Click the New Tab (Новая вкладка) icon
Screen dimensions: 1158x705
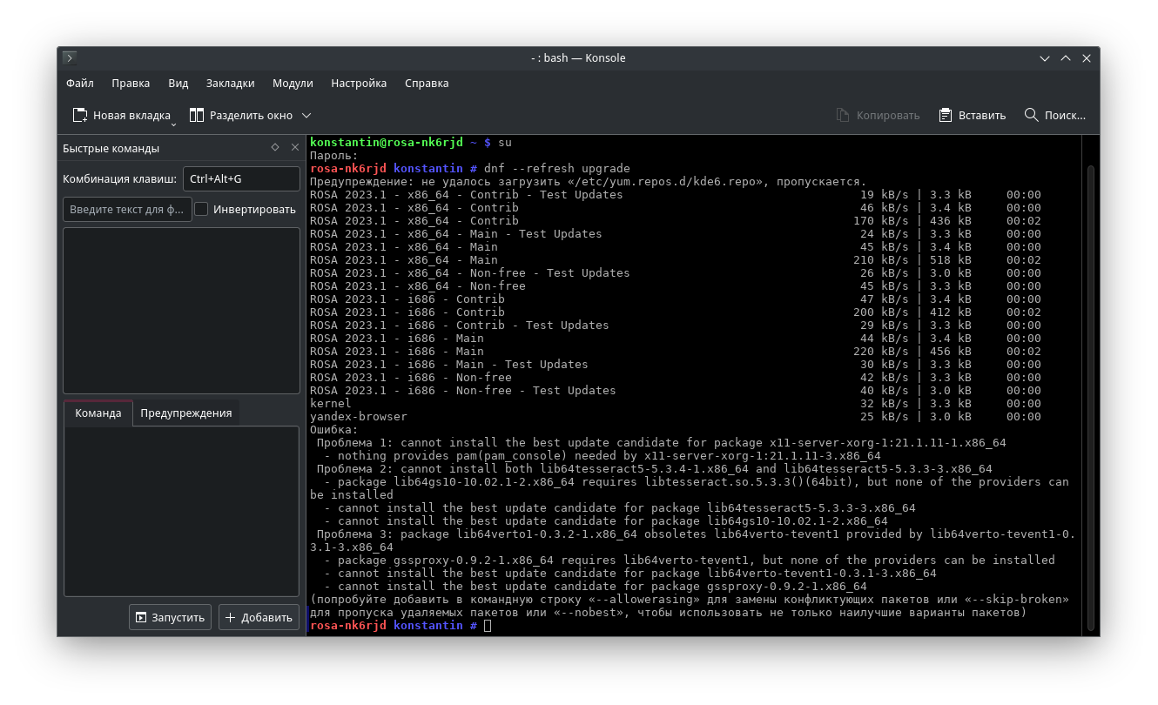[80, 115]
